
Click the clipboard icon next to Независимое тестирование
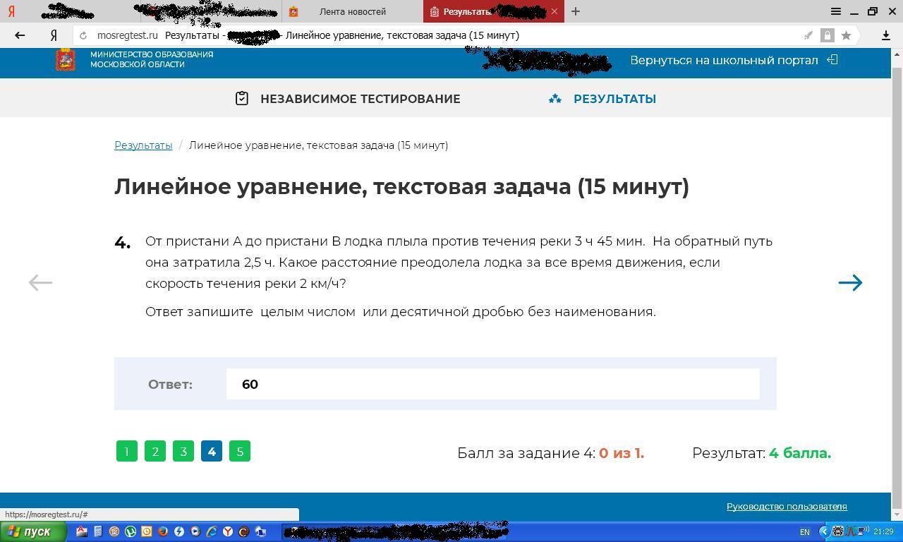242,99
